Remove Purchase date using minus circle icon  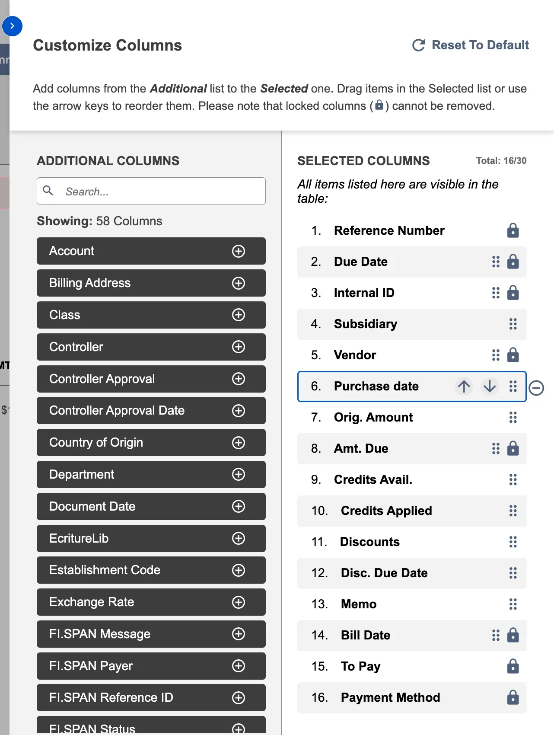click(x=536, y=388)
